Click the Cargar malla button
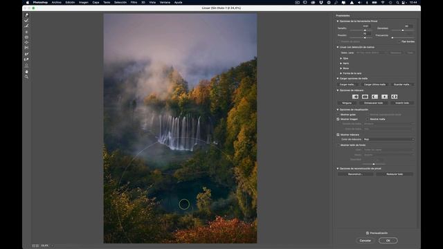The height and width of the screenshot is (249, 443). pos(347,84)
